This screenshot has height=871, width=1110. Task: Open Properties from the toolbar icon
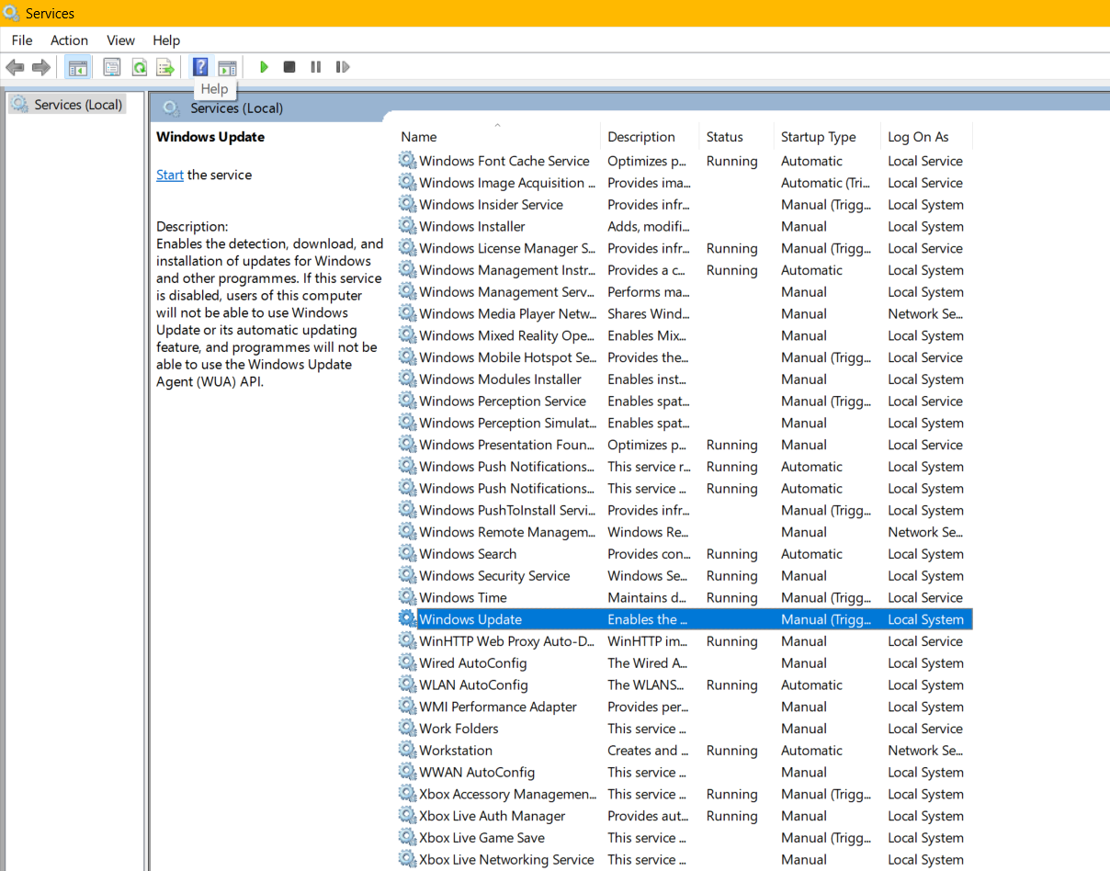(x=112, y=67)
